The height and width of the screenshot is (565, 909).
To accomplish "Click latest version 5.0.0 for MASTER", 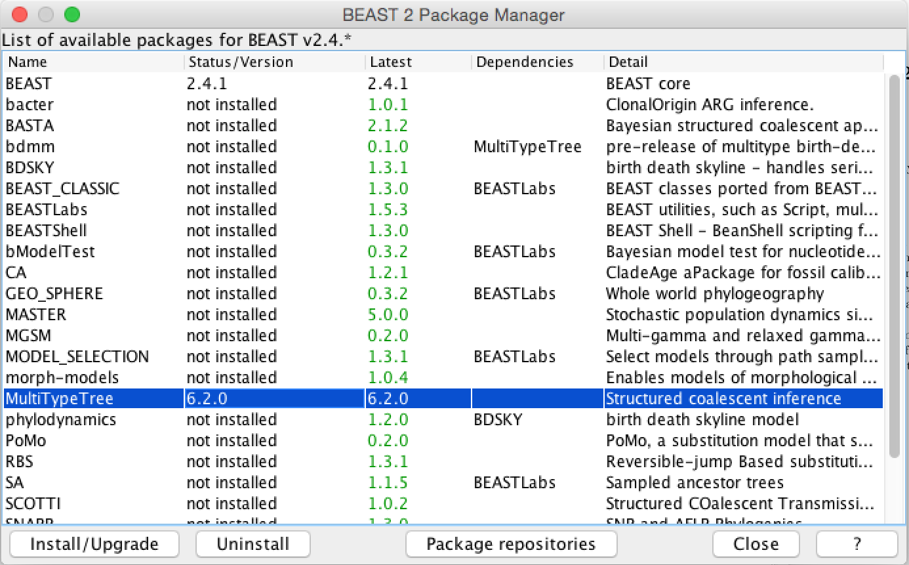I will coord(389,314).
